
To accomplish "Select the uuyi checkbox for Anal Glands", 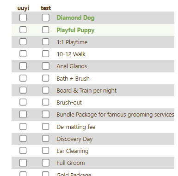I will [x=23, y=66].
